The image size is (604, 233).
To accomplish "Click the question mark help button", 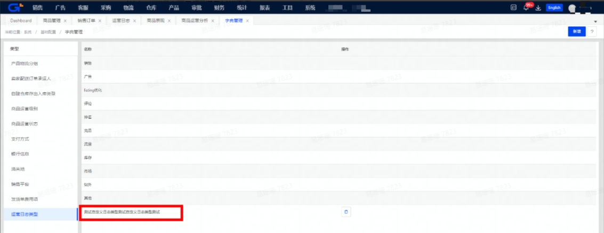I will (592, 31).
